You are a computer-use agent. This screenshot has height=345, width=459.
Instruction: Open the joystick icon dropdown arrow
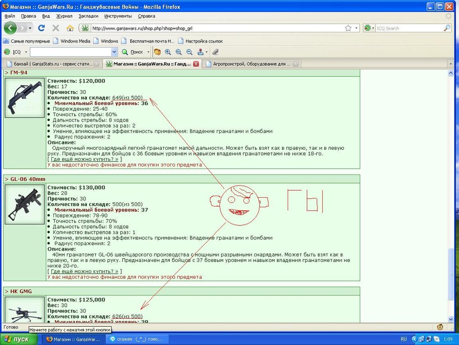click(207, 52)
